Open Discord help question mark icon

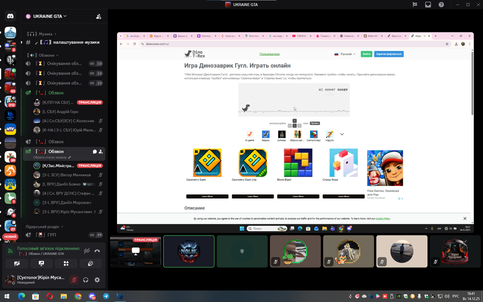coord(441,5)
